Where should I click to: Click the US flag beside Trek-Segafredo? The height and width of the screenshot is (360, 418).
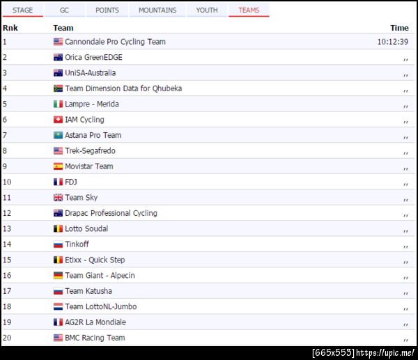pyautogui.click(x=58, y=151)
